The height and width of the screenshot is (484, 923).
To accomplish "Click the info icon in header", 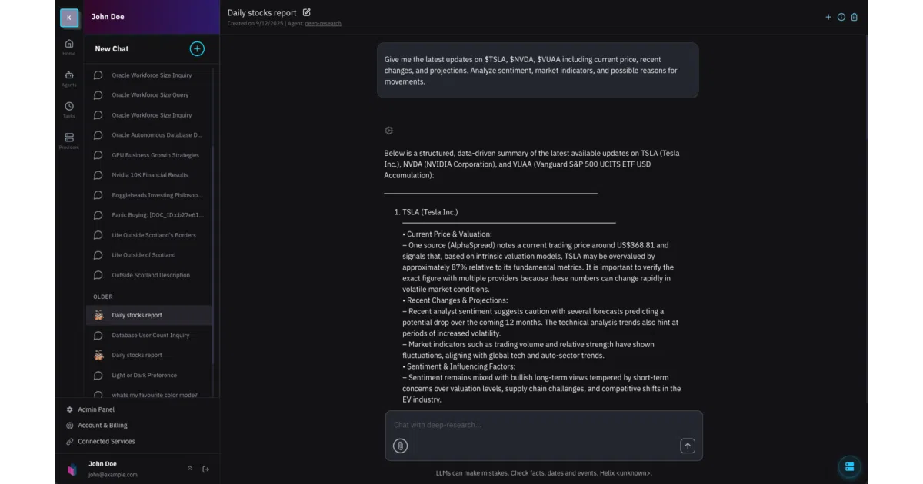I will (841, 17).
